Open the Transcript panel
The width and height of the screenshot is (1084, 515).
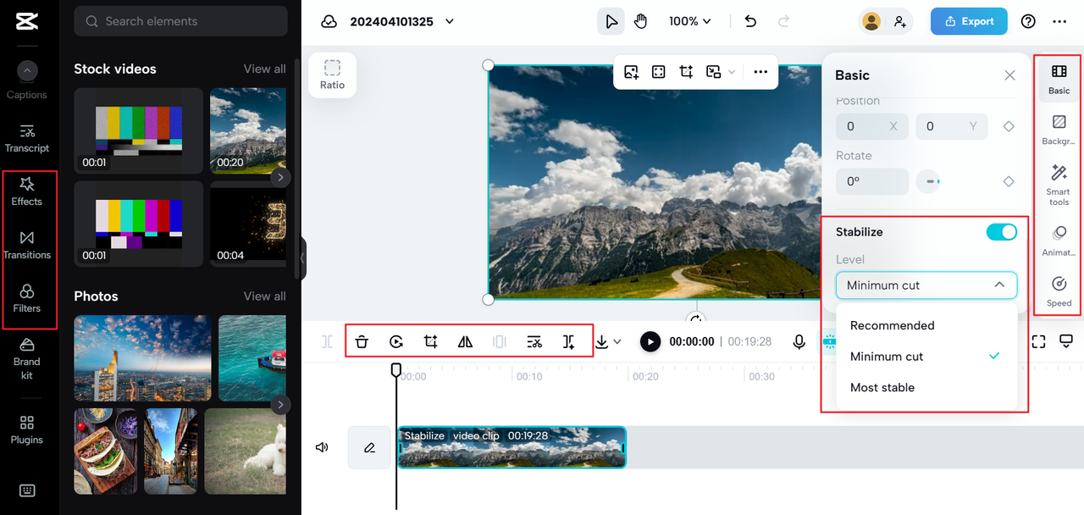coord(27,139)
